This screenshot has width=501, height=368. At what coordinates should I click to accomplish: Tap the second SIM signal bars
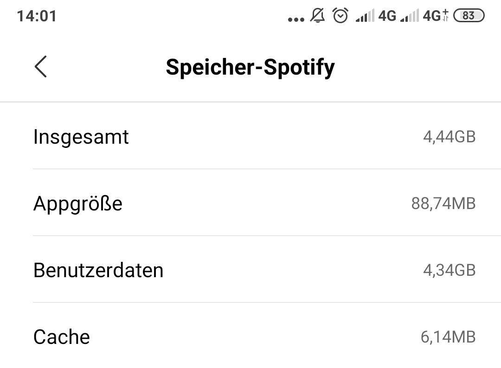pyautogui.click(x=410, y=17)
